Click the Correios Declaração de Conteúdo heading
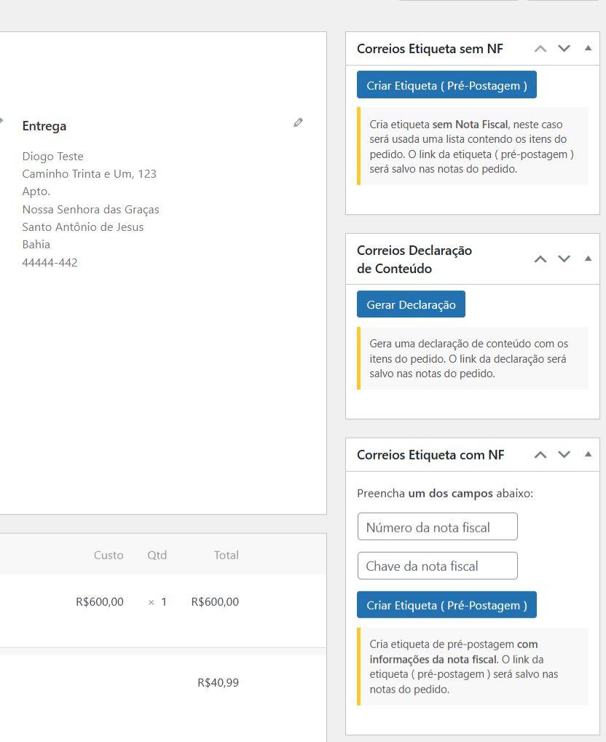 [x=414, y=259]
